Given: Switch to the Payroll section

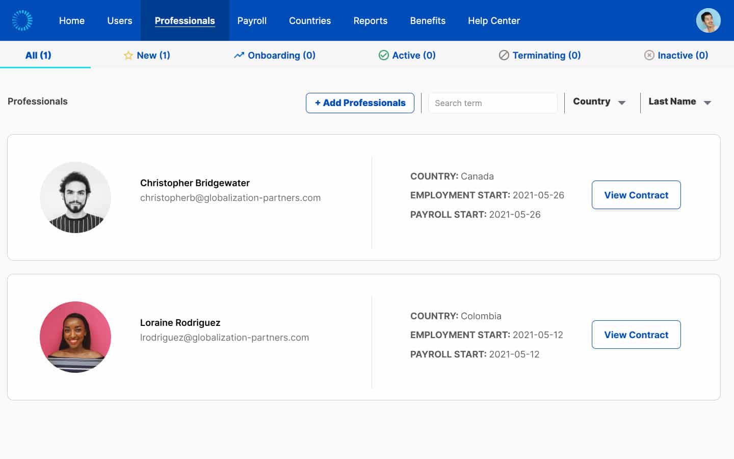Looking at the screenshot, I should pos(252,20).
